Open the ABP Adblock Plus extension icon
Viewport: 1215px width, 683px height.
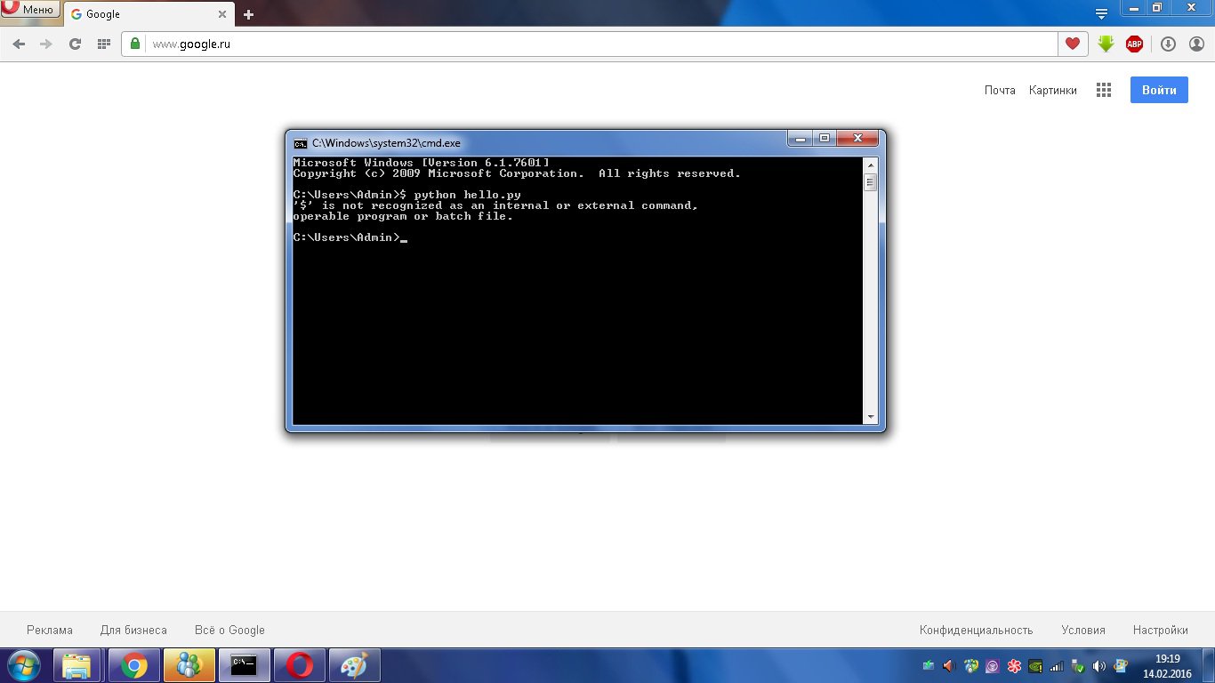1134,44
